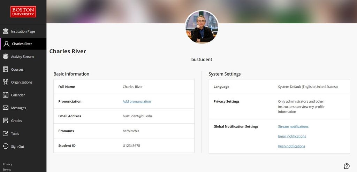Open Push notifications settings link

tap(291, 146)
